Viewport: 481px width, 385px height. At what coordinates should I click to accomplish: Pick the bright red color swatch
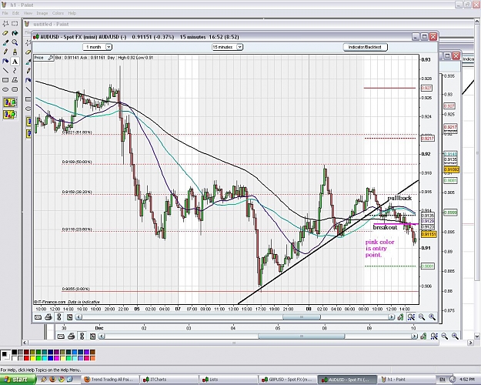26,358
